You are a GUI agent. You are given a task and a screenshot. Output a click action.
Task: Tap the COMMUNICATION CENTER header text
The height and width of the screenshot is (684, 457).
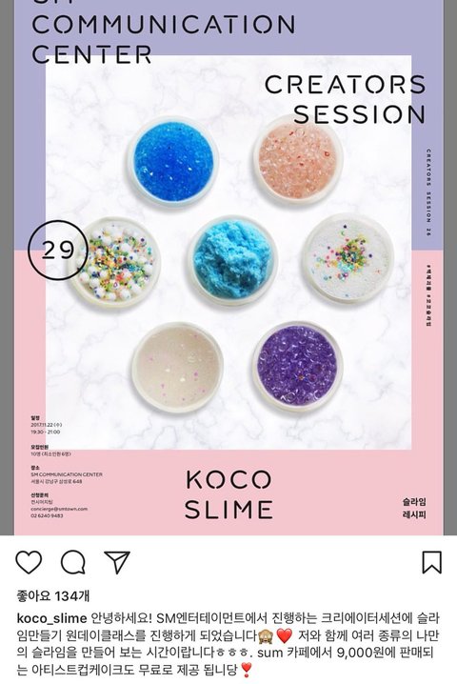(164, 39)
